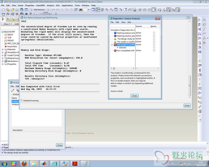The height and width of the screenshot is (167, 209).
Task: Open the File menu in Analyses dialog
Action: 12,86
